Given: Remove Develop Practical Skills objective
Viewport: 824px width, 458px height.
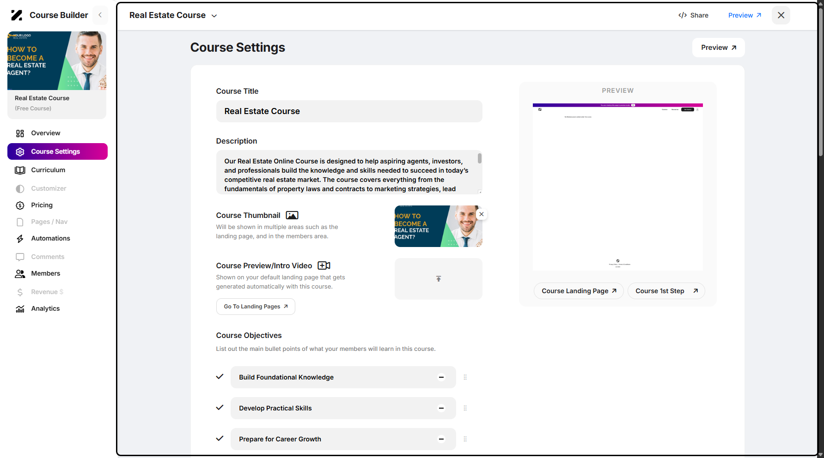Looking at the screenshot, I should pyautogui.click(x=441, y=408).
